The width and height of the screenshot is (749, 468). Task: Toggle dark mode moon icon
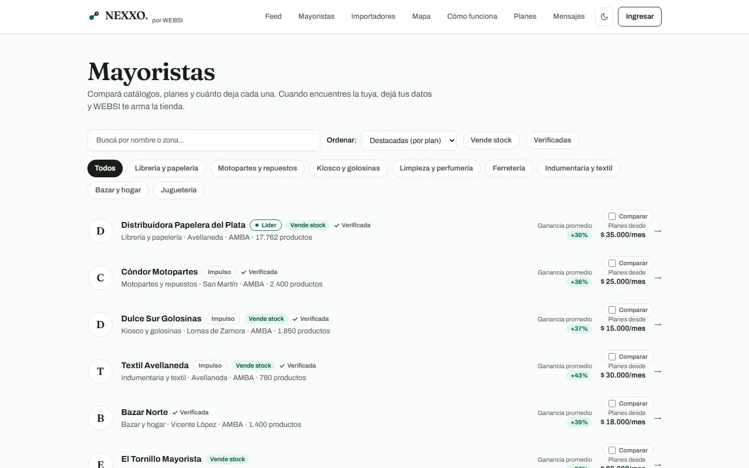(604, 17)
